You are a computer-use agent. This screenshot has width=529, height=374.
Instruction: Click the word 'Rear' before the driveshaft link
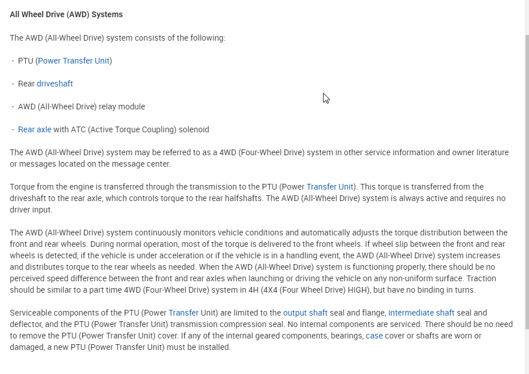click(26, 84)
